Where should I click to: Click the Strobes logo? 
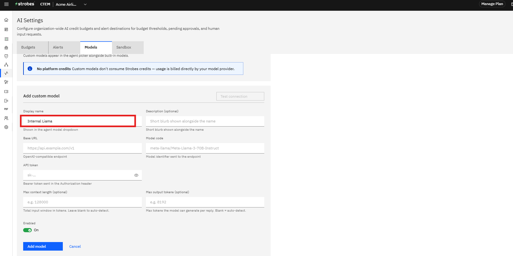[x=25, y=4]
